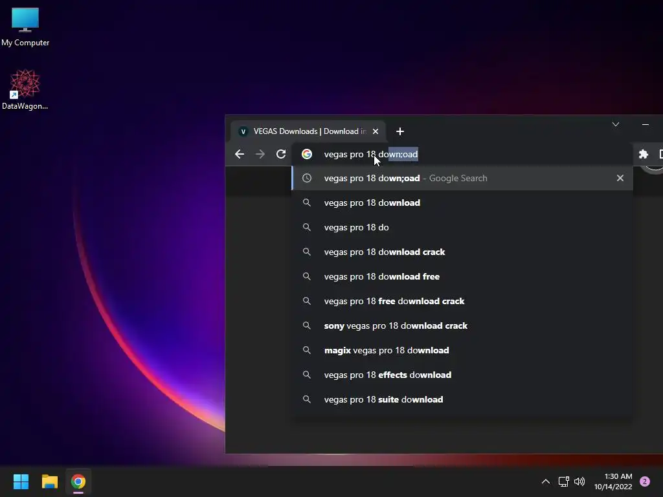Close the VEGAS Downloads tab

(376, 131)
